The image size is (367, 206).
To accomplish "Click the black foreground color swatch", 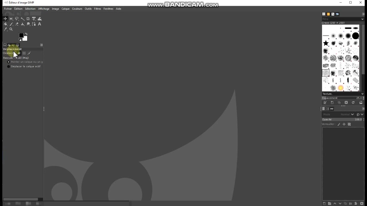I will coord(21,35).
